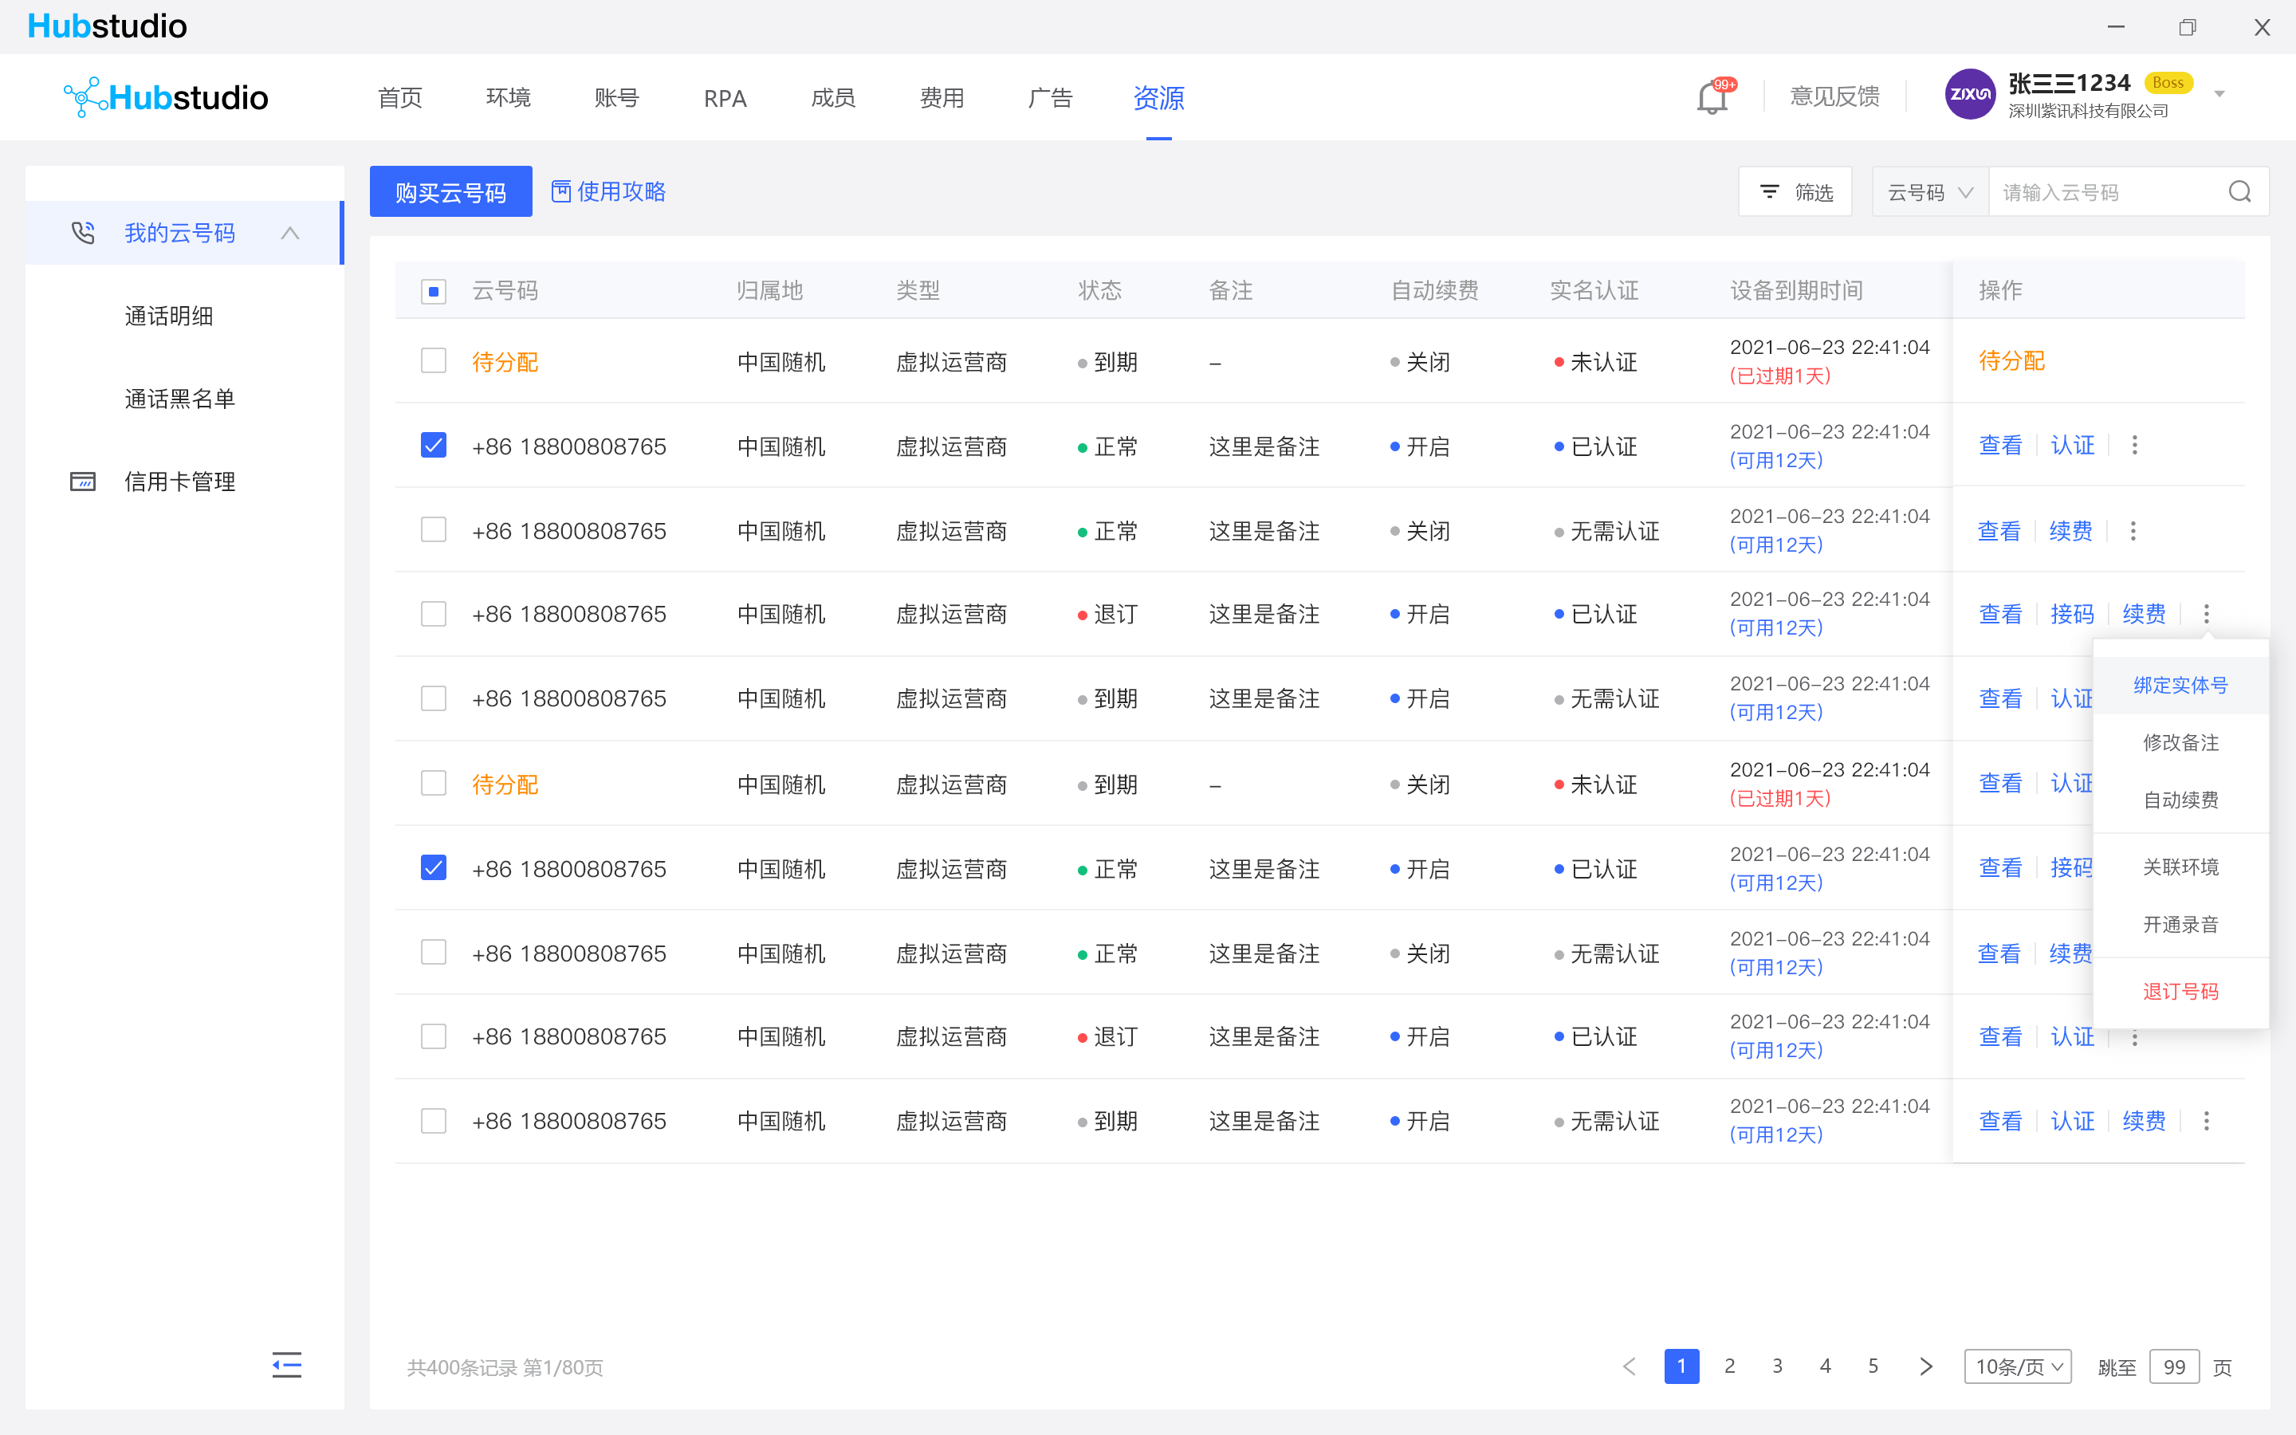Click the 购买云号码 button
Screen dimensions: 2296x1435
pos(450,193)
